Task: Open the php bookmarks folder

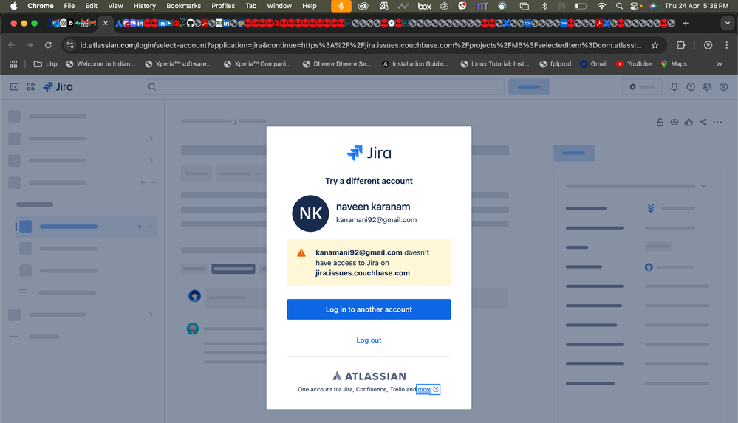Action: [x=46, y=64]
